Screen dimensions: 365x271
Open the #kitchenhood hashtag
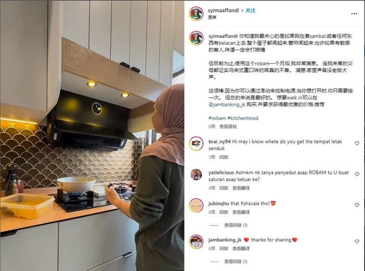243,118
